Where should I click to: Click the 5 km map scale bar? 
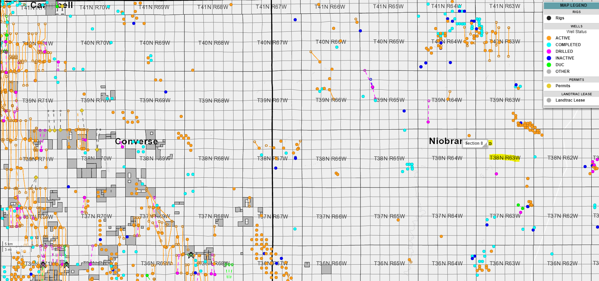pyautogui.click(x=9, y=244)
